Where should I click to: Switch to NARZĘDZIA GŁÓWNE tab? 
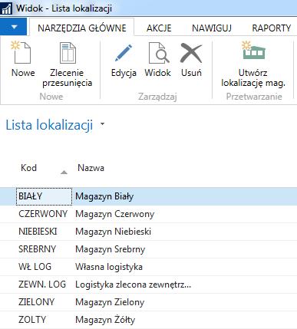coord(82,28)
